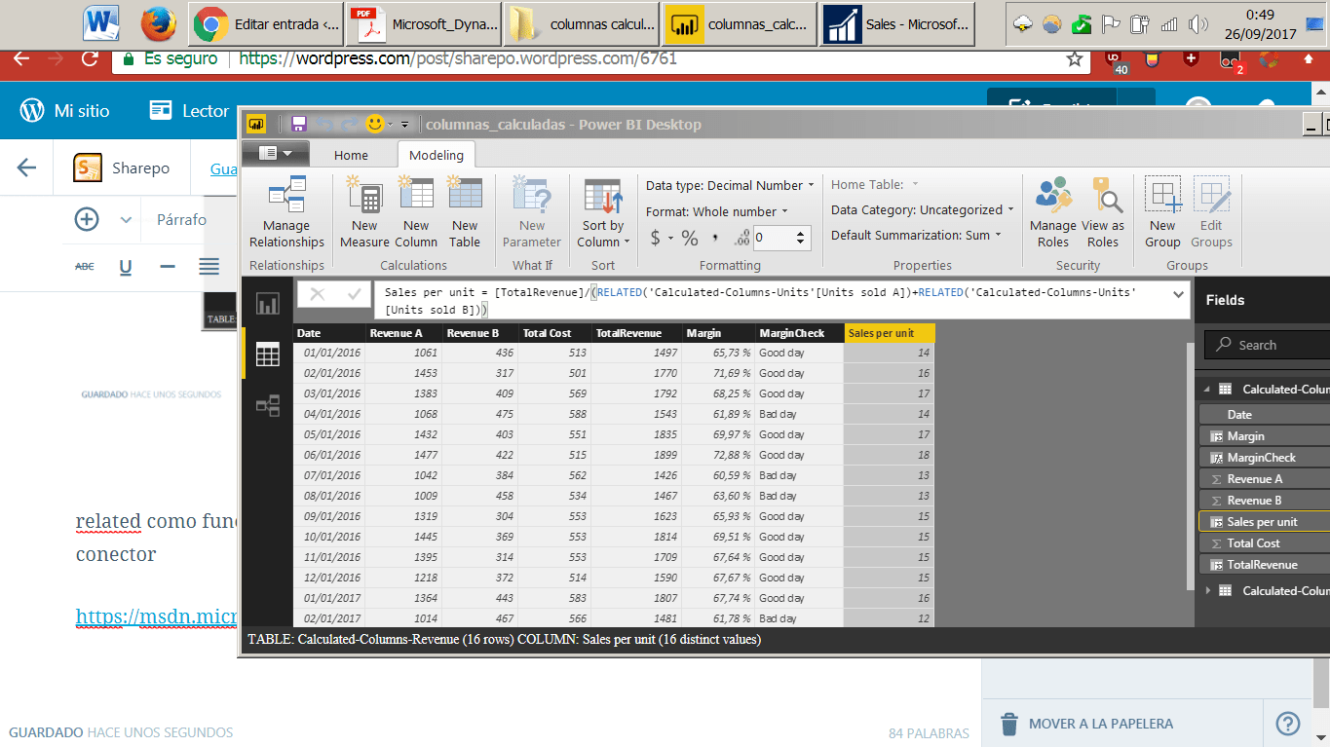Click the Date column header
Viewport: 1330px width, 747px height.
(329, 333)
